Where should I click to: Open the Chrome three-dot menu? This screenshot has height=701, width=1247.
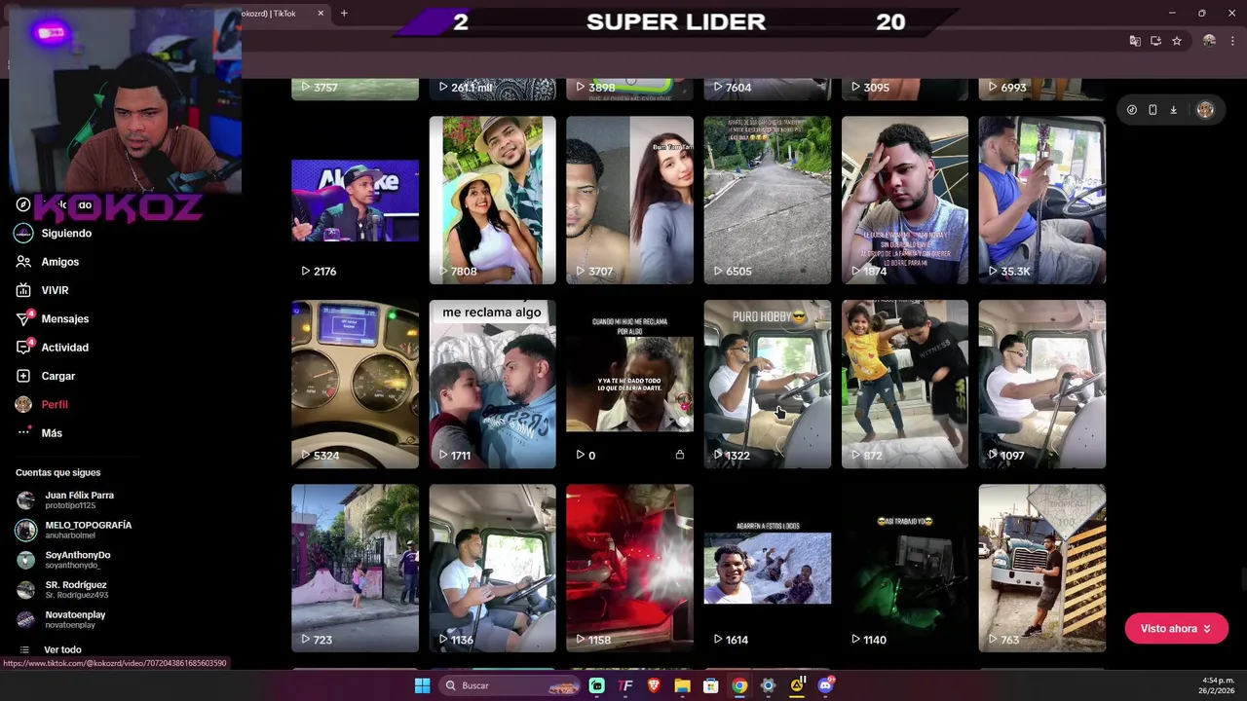[x=1233, y=41]
